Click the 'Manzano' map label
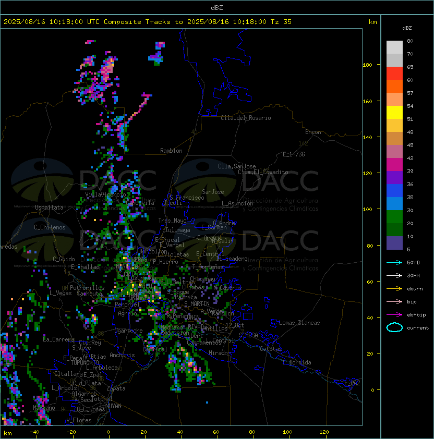This screenshot has width=434, height=439. pyautogui.click(x=44, y=408)
